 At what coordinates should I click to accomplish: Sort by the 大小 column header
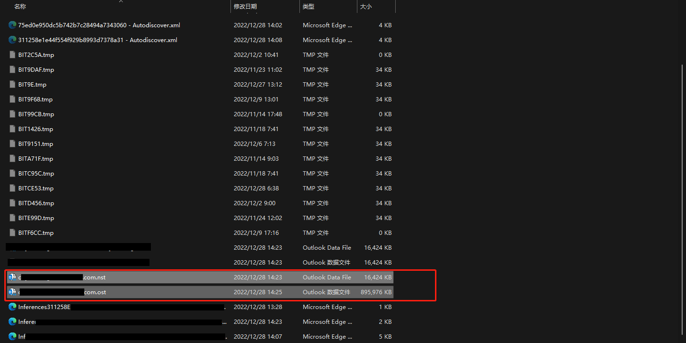[366, 7]
